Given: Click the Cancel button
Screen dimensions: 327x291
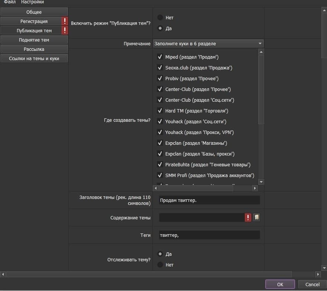Looking at the screenshot, I should [313, 284].
